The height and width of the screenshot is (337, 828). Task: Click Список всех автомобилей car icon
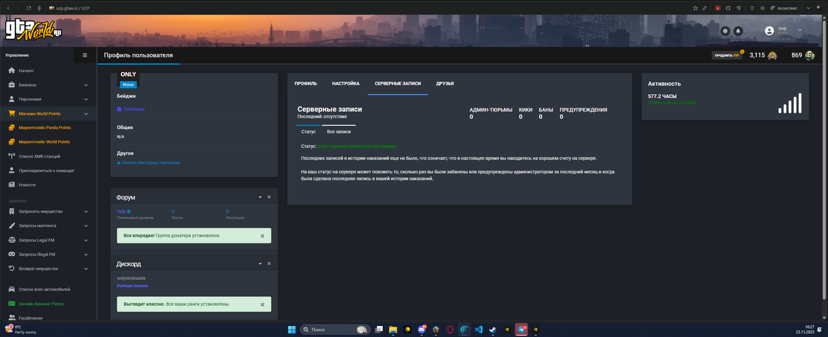click(x=12, y=289)
